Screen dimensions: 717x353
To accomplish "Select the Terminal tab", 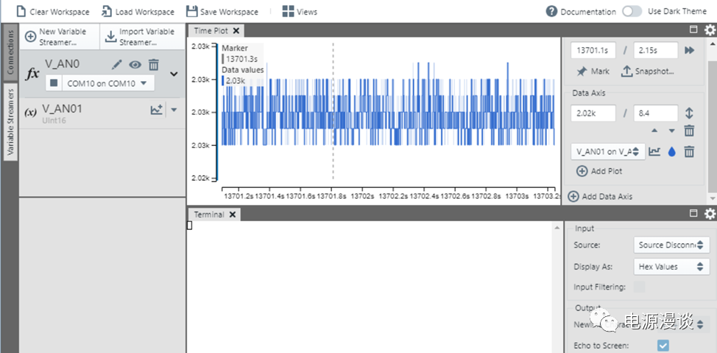I will [x=209, y=214].
